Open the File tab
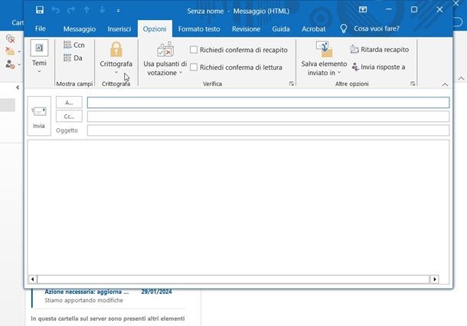 click(x=41, y=28)
